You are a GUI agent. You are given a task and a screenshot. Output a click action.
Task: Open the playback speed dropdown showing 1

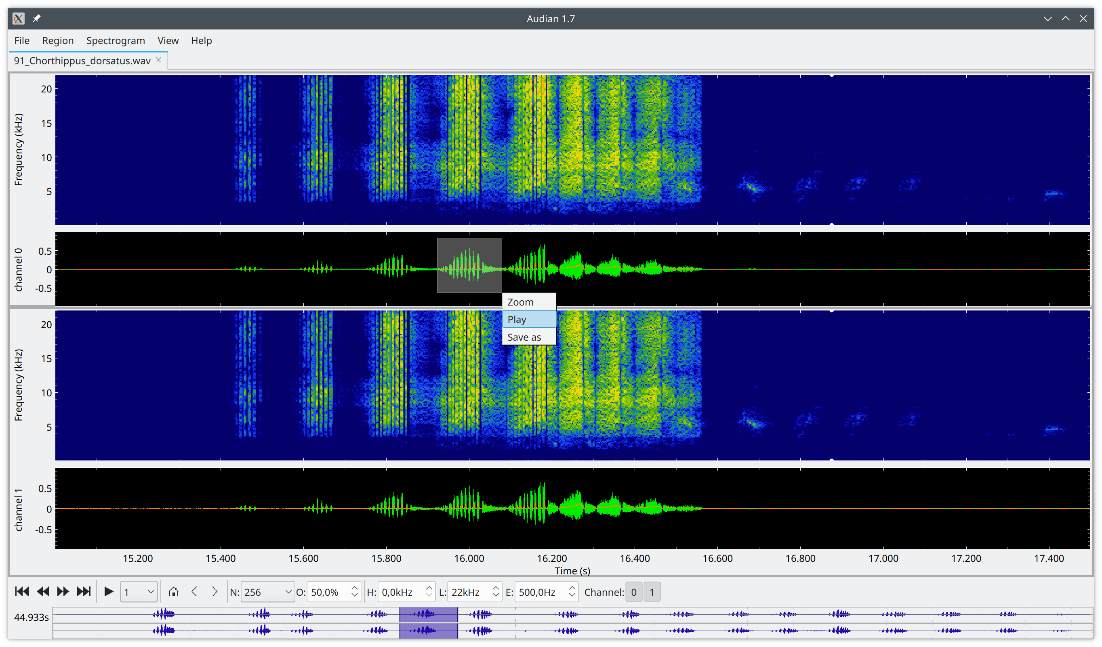pos(139,592)
